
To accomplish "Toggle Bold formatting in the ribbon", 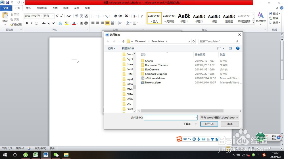I will coord(27,23).
